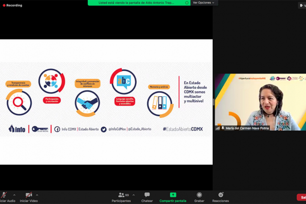Click the panel divider handle beside speaker video
Image resolution: width=306 pixels, height=204 pixels.
tap(214, 102)
